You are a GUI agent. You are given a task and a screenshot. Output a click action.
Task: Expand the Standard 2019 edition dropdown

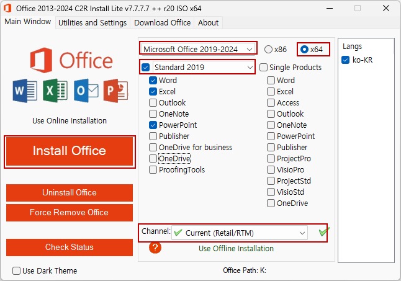(x=204, y=68)
